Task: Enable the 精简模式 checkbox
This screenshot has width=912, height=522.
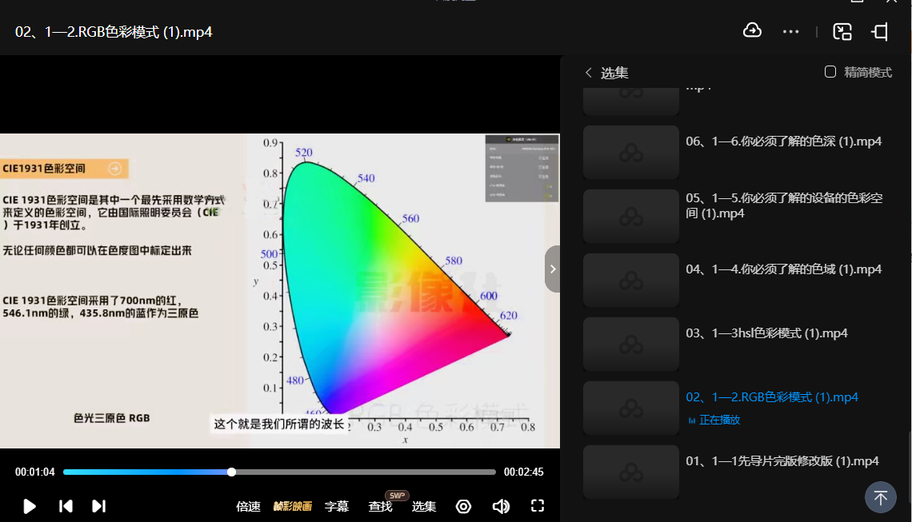Action: point(830,72)
